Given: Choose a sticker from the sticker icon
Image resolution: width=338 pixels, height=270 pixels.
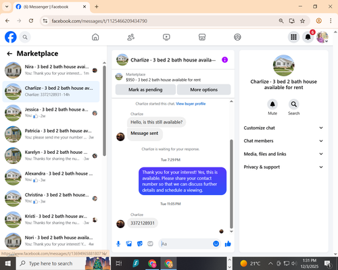Looking at the screenshot, I should point(140,244).
